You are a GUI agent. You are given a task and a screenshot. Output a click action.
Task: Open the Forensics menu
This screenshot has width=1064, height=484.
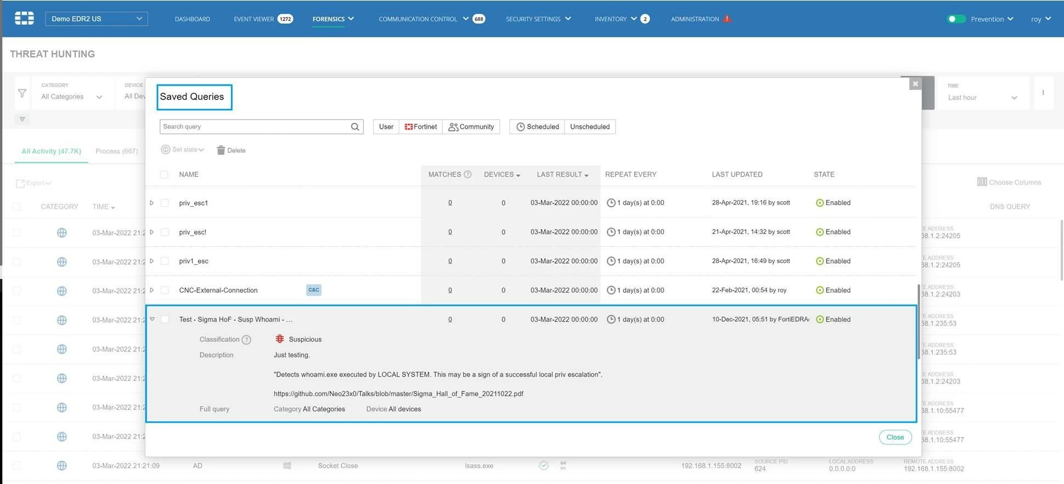click(x=333, y=19)
